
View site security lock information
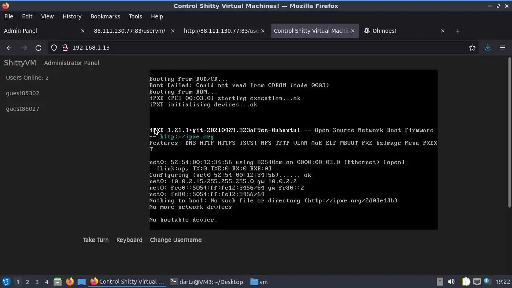65,48
